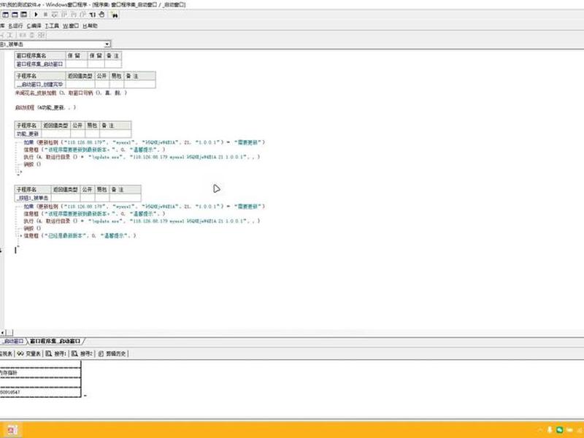
Task: Click the WeChat icon in system tray
Action: [x=559, y=430]
